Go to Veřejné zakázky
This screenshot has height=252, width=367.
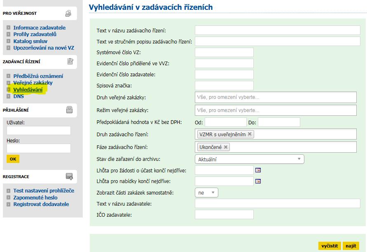pos(33,82)
